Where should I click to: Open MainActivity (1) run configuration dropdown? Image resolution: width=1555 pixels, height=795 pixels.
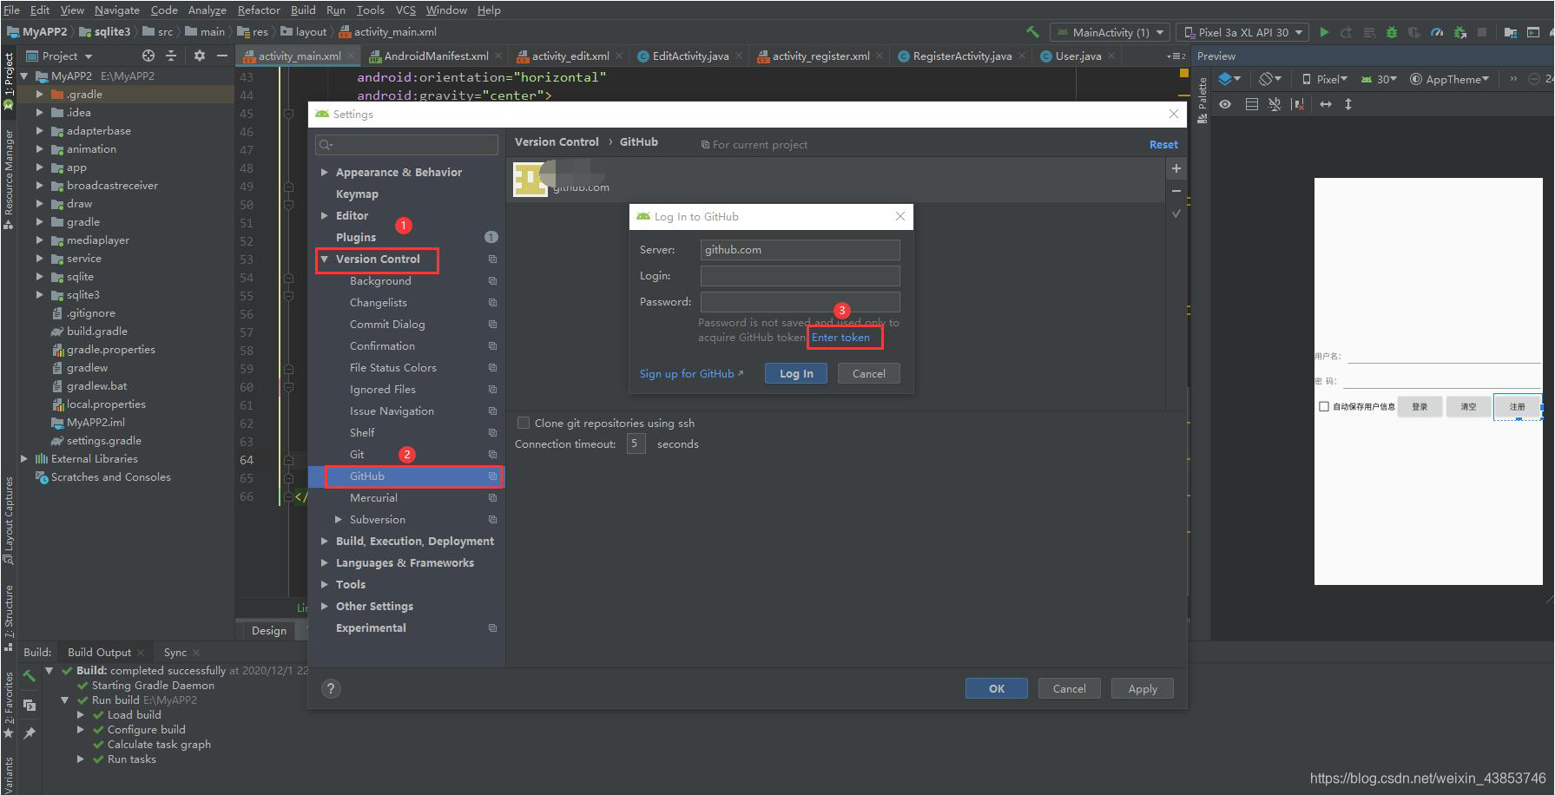1110,32
